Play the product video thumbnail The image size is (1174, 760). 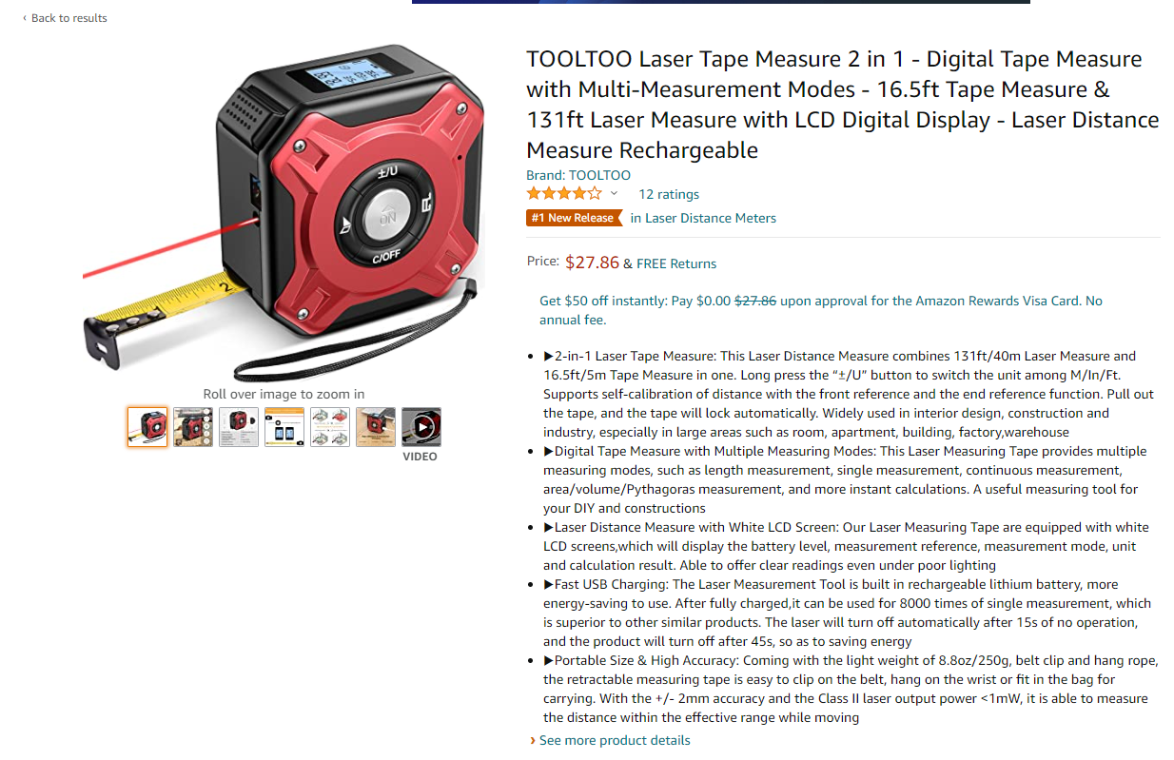421,427
